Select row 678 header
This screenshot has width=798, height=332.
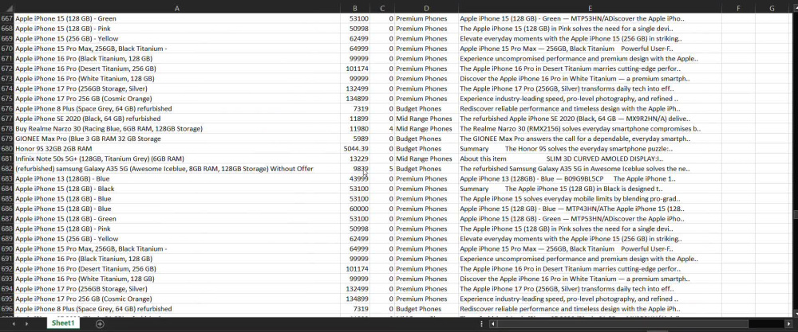coord(6,129)
